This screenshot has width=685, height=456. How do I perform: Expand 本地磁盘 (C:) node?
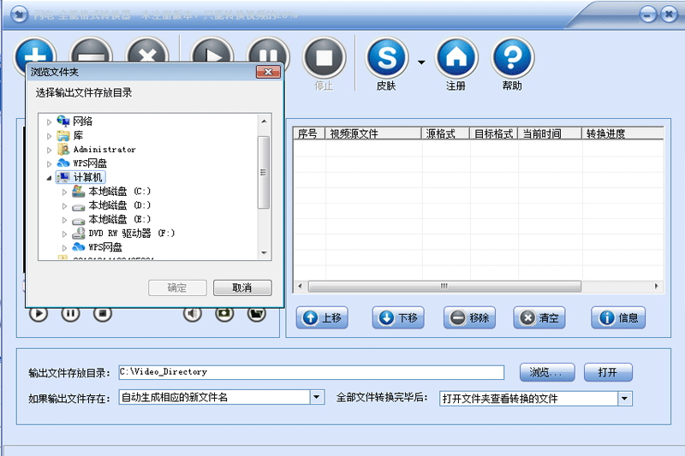click(x=64, y=192)
